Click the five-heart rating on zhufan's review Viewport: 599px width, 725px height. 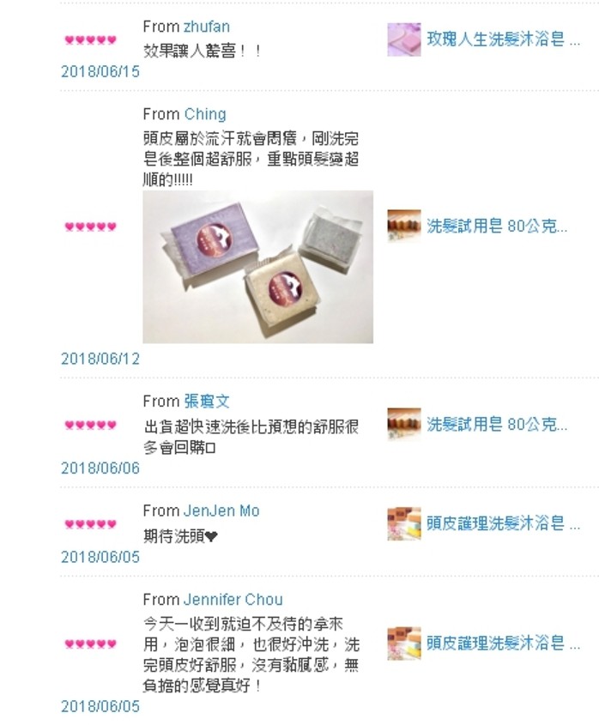click(91, 39)
